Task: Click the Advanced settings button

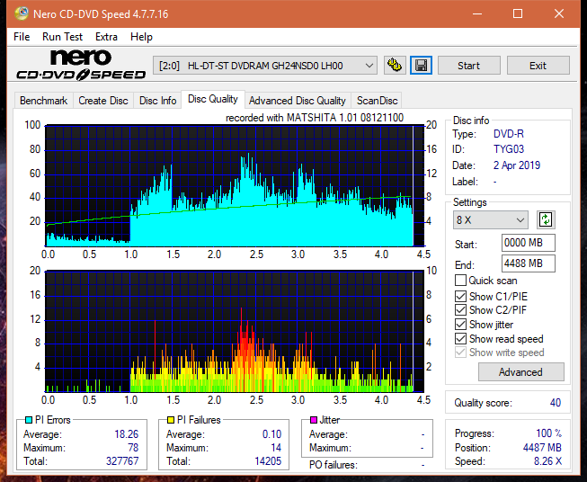Action: point(520,372)
